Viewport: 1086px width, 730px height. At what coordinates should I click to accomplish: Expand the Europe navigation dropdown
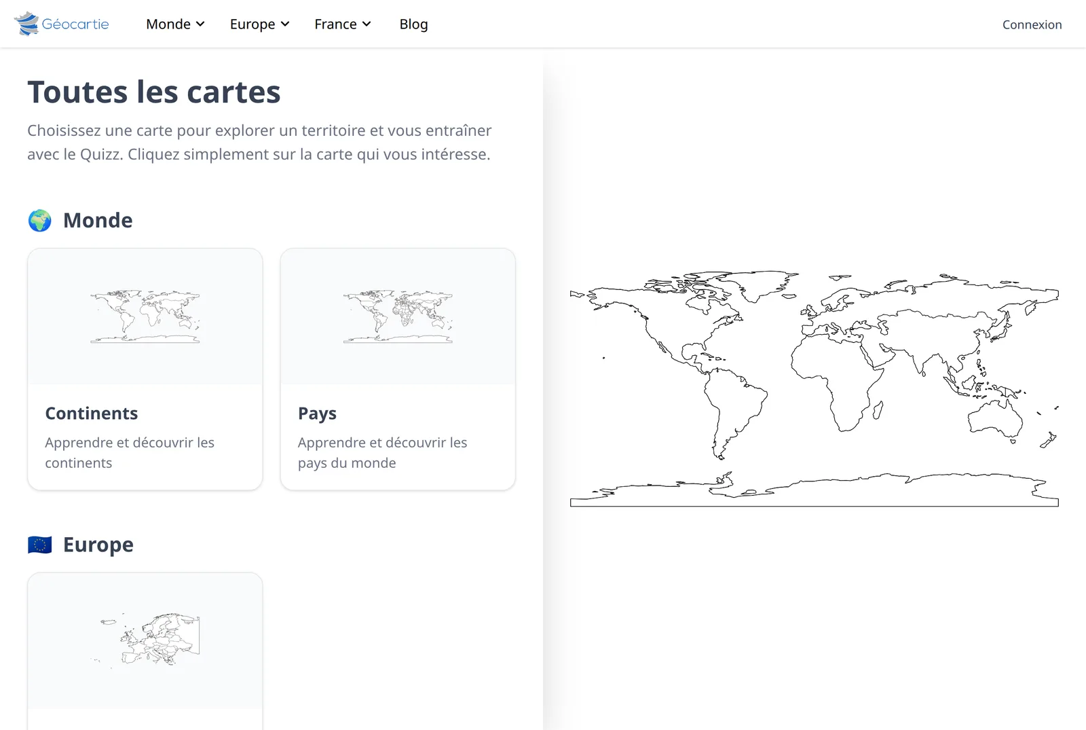tap(259, 24)
